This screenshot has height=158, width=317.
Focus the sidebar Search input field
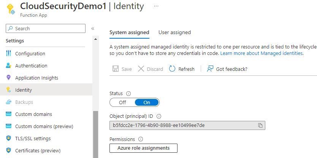click(x=46, y=28)
